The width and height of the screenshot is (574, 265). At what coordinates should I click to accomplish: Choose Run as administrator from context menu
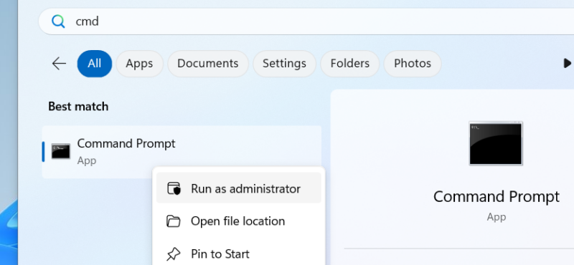coord(239,188)
